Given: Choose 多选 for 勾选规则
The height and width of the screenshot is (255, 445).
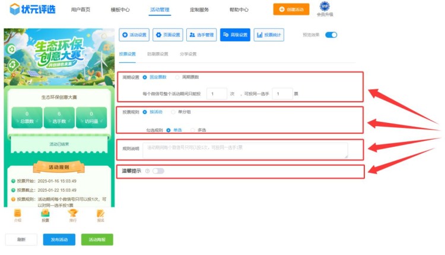Looking at the screenshot, I should 193,130.
